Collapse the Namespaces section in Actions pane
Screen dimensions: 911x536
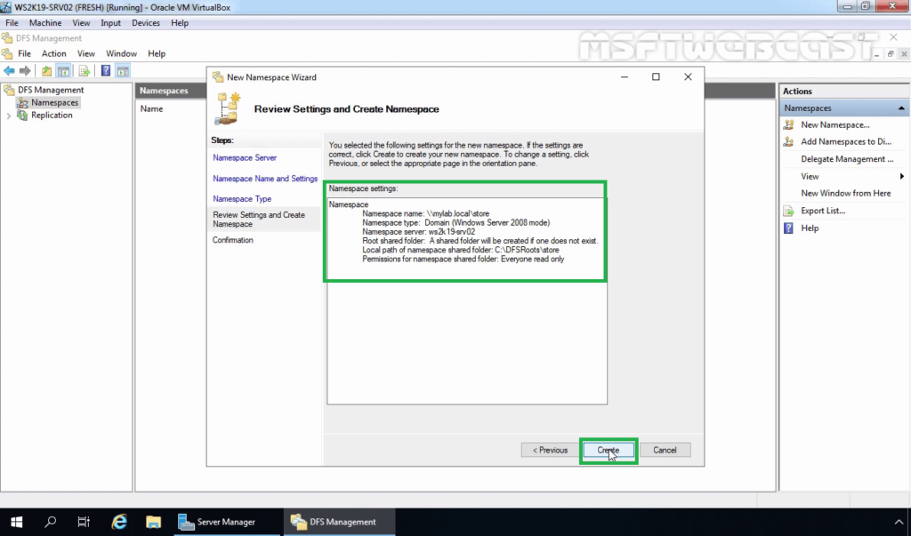point(901,108)
